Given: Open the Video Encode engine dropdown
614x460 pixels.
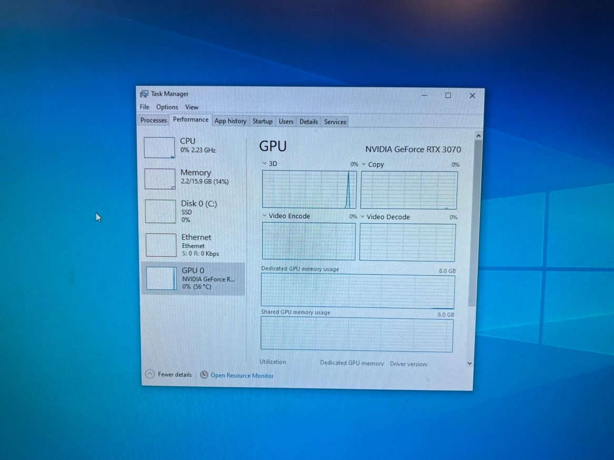Looking at the screenshot, I should tap(264, 215).
